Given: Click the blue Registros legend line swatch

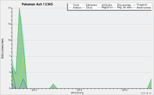Looking at the screenshot, I should pos(99,7).
